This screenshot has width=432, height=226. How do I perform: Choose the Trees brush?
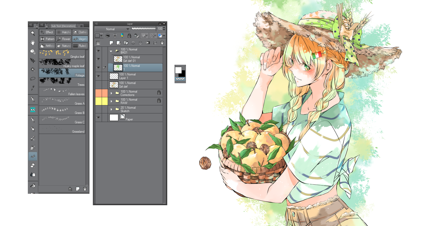[62, 82]
